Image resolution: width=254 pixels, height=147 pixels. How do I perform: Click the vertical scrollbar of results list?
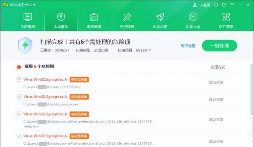point(252,90)
